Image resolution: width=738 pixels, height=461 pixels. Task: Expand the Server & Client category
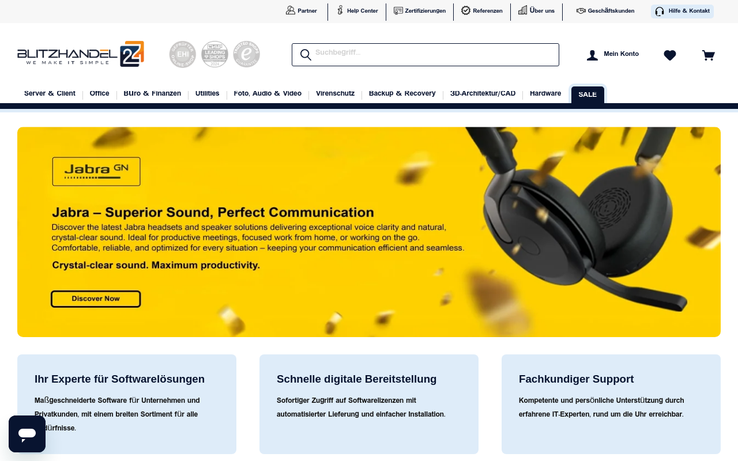click(50, 93)
